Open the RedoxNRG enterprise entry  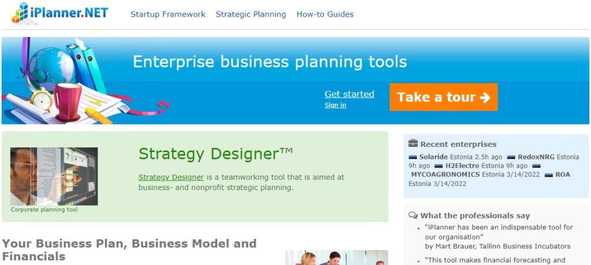[536, 157]
